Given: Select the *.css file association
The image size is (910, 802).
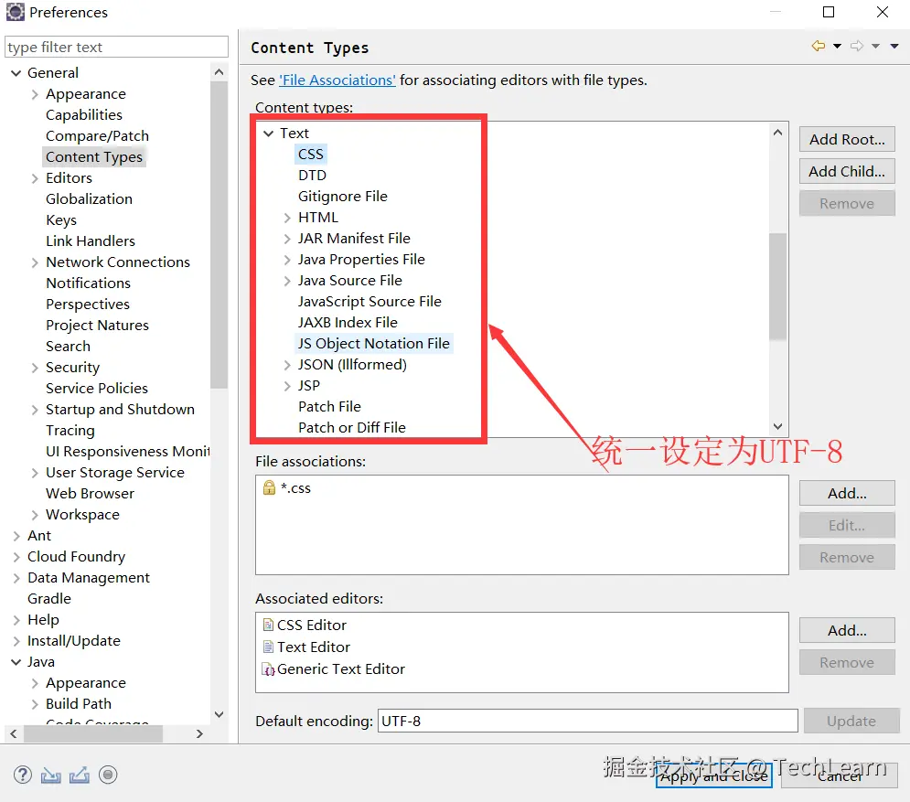Looking at the screenshot, I should (296, 488).
